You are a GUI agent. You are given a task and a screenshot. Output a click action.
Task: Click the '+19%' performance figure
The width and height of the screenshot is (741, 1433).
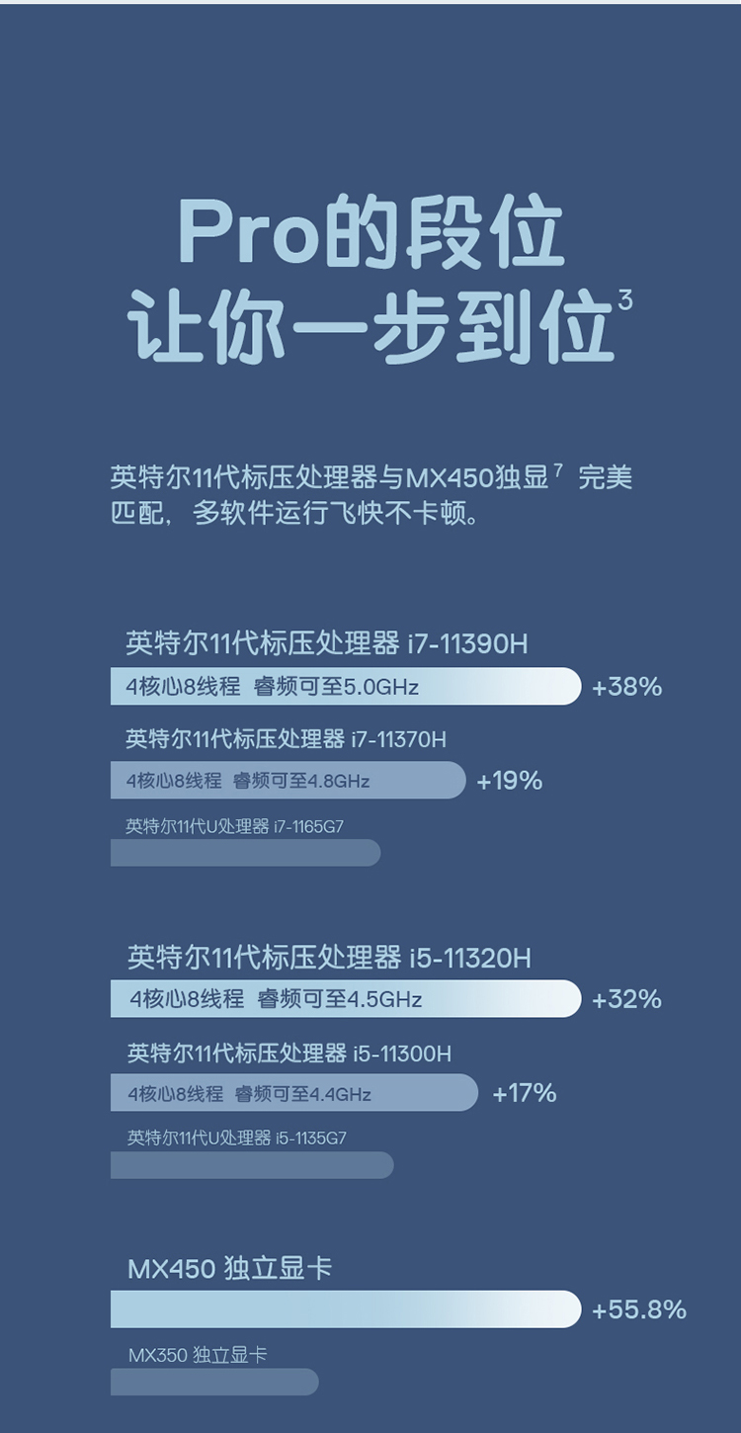pyautogui.click(x=510, y=781)
